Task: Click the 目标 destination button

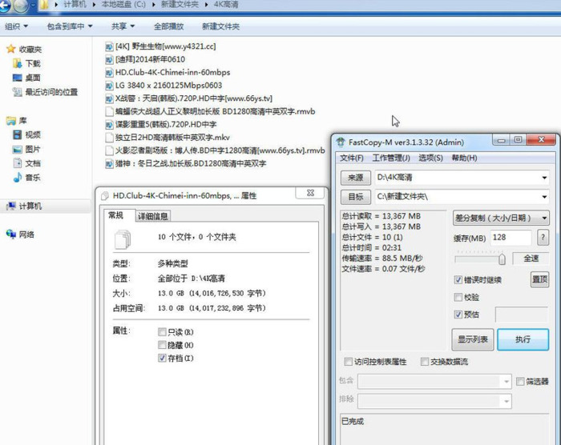Action: tap(355, 197)
